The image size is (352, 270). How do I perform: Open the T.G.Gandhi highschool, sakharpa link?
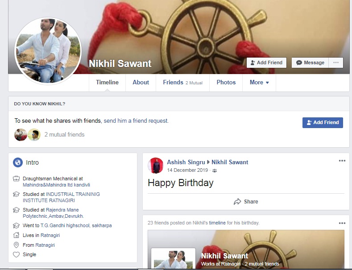tap(76, 225)
